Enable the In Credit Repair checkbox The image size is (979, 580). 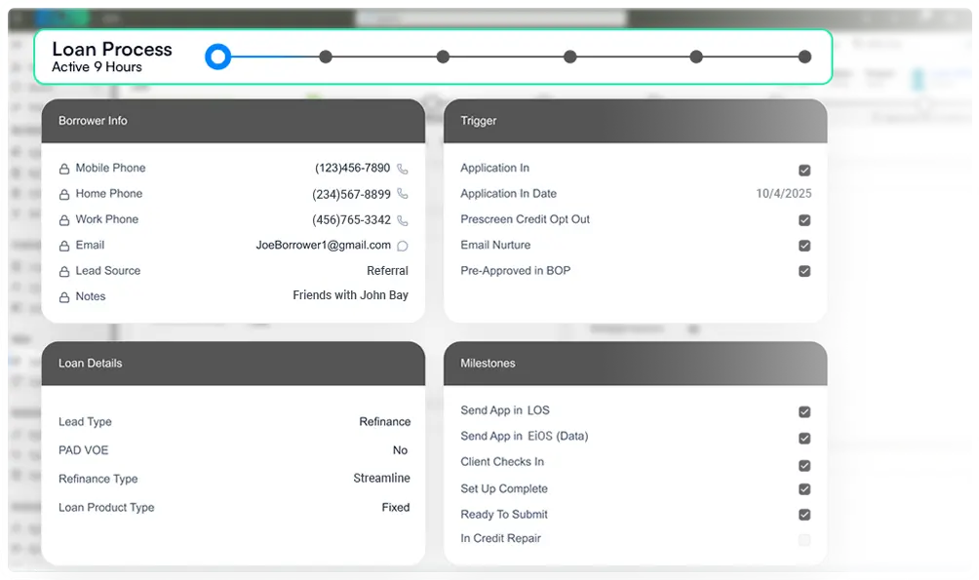(804, 540)
